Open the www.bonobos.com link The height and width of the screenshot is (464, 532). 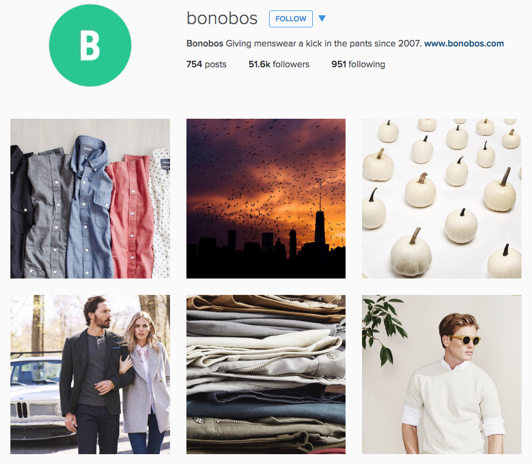(464, 43)
